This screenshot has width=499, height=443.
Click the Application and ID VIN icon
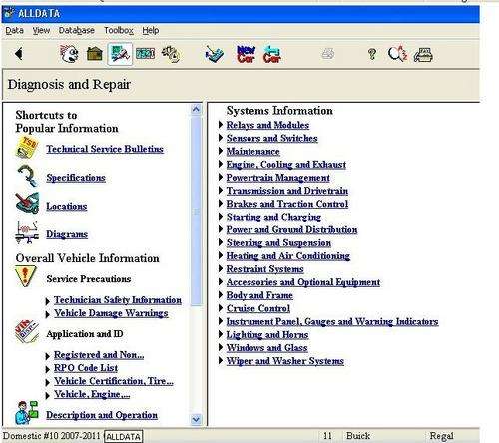pos(27,331)
